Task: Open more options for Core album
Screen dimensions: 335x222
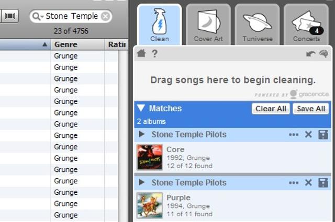Action: tap(294, 135)
